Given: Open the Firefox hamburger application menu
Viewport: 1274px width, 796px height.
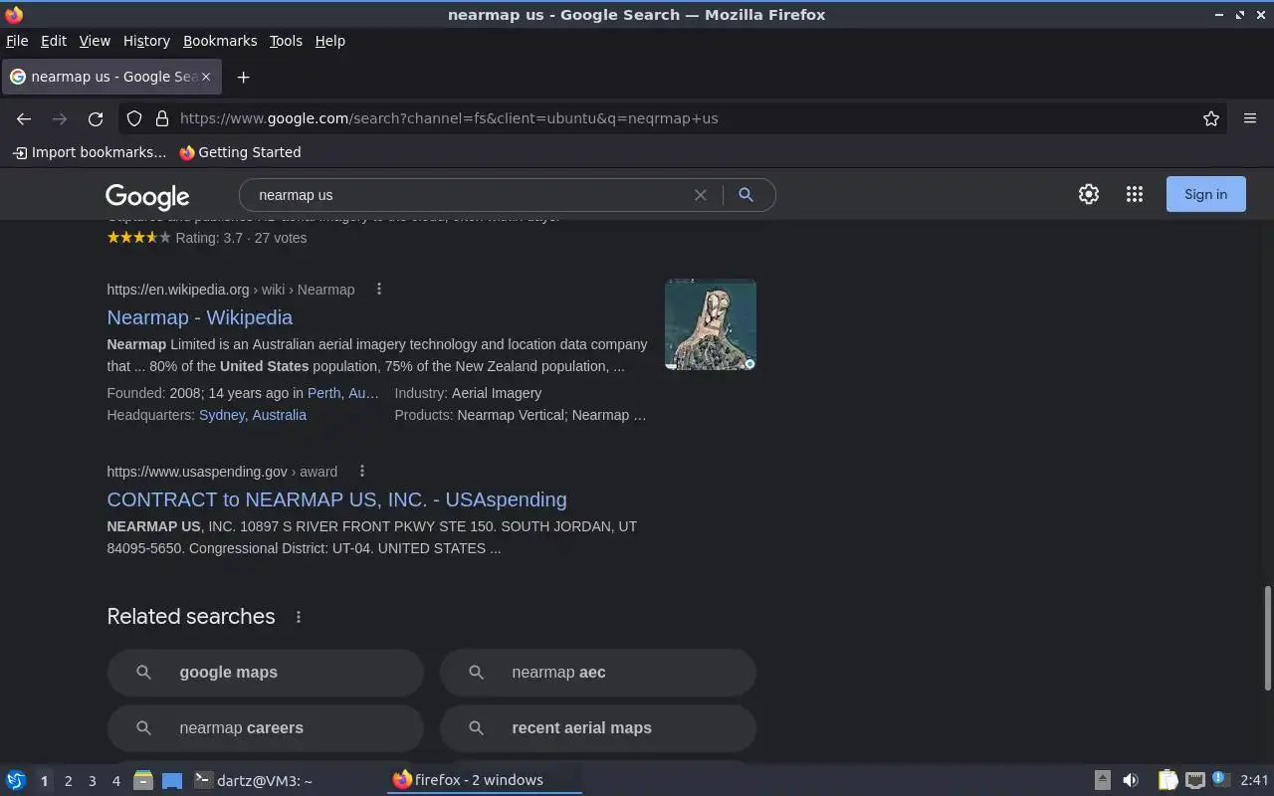Looking at the screenshot, I should pyautogui.click(x=1250, y=118).
